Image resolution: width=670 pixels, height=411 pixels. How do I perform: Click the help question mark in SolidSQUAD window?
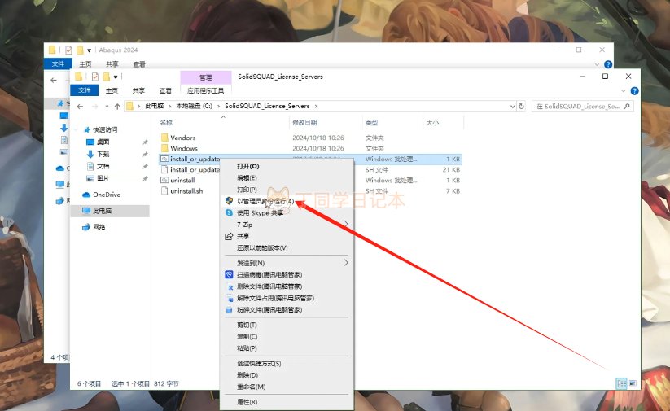pyautogui.click(x=634, y=91)
